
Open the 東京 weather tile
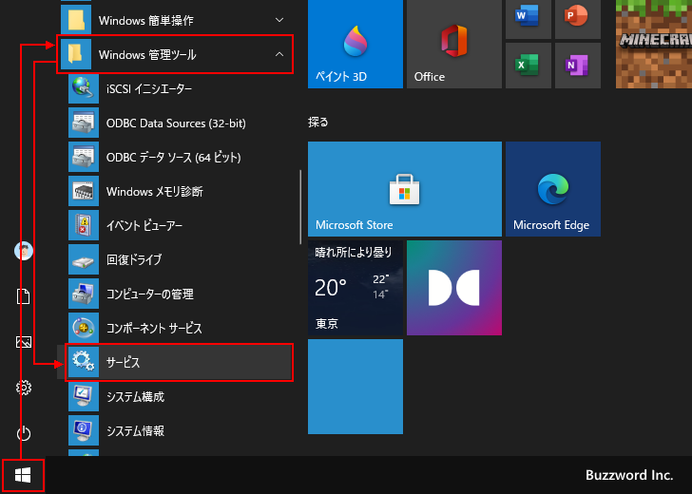point(356,288)
